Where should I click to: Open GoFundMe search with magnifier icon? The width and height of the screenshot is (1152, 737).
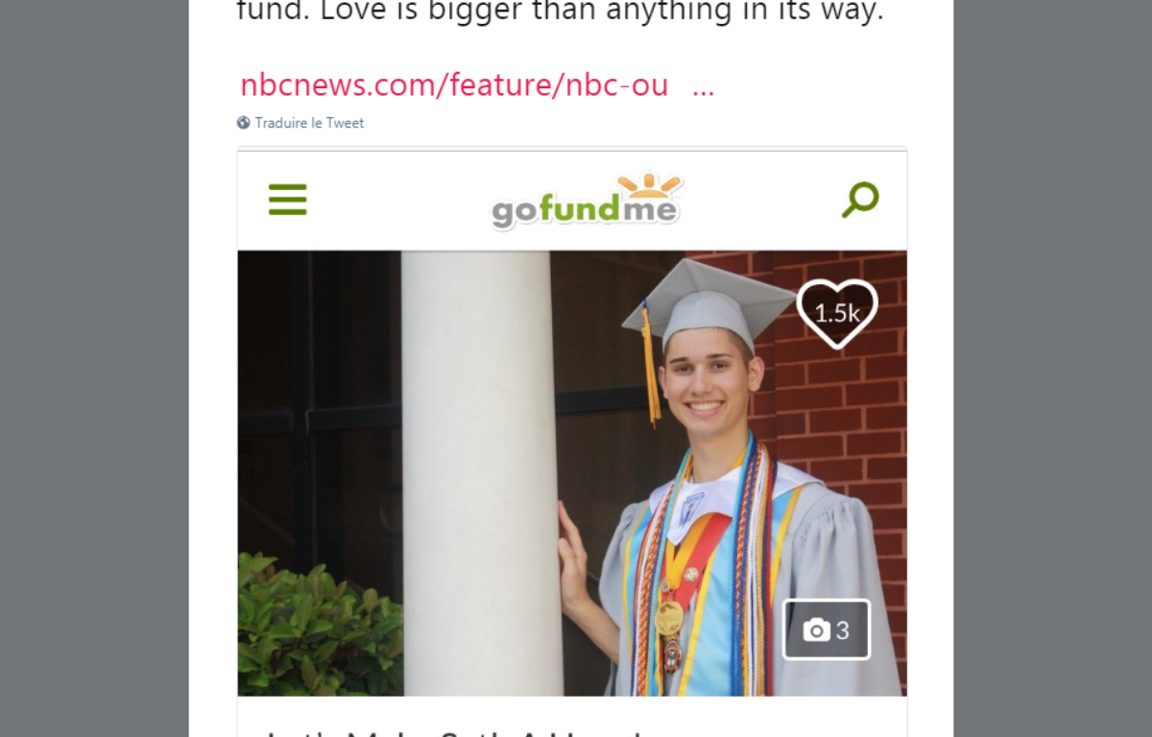point(860,200)
